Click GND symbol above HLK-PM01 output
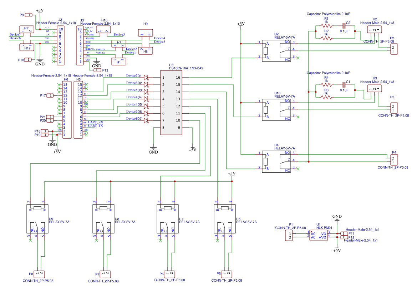 pyautogui.click(x=337, y=218)
